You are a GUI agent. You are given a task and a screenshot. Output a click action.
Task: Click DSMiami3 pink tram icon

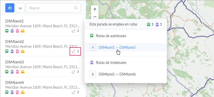tap(17, 72)
